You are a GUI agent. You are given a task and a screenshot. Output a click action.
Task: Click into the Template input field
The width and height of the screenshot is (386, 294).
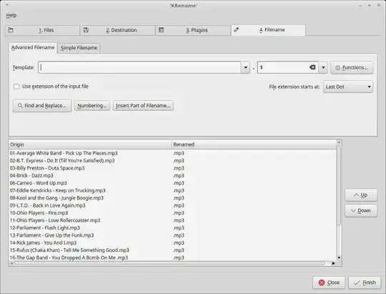tap(139, 67)
